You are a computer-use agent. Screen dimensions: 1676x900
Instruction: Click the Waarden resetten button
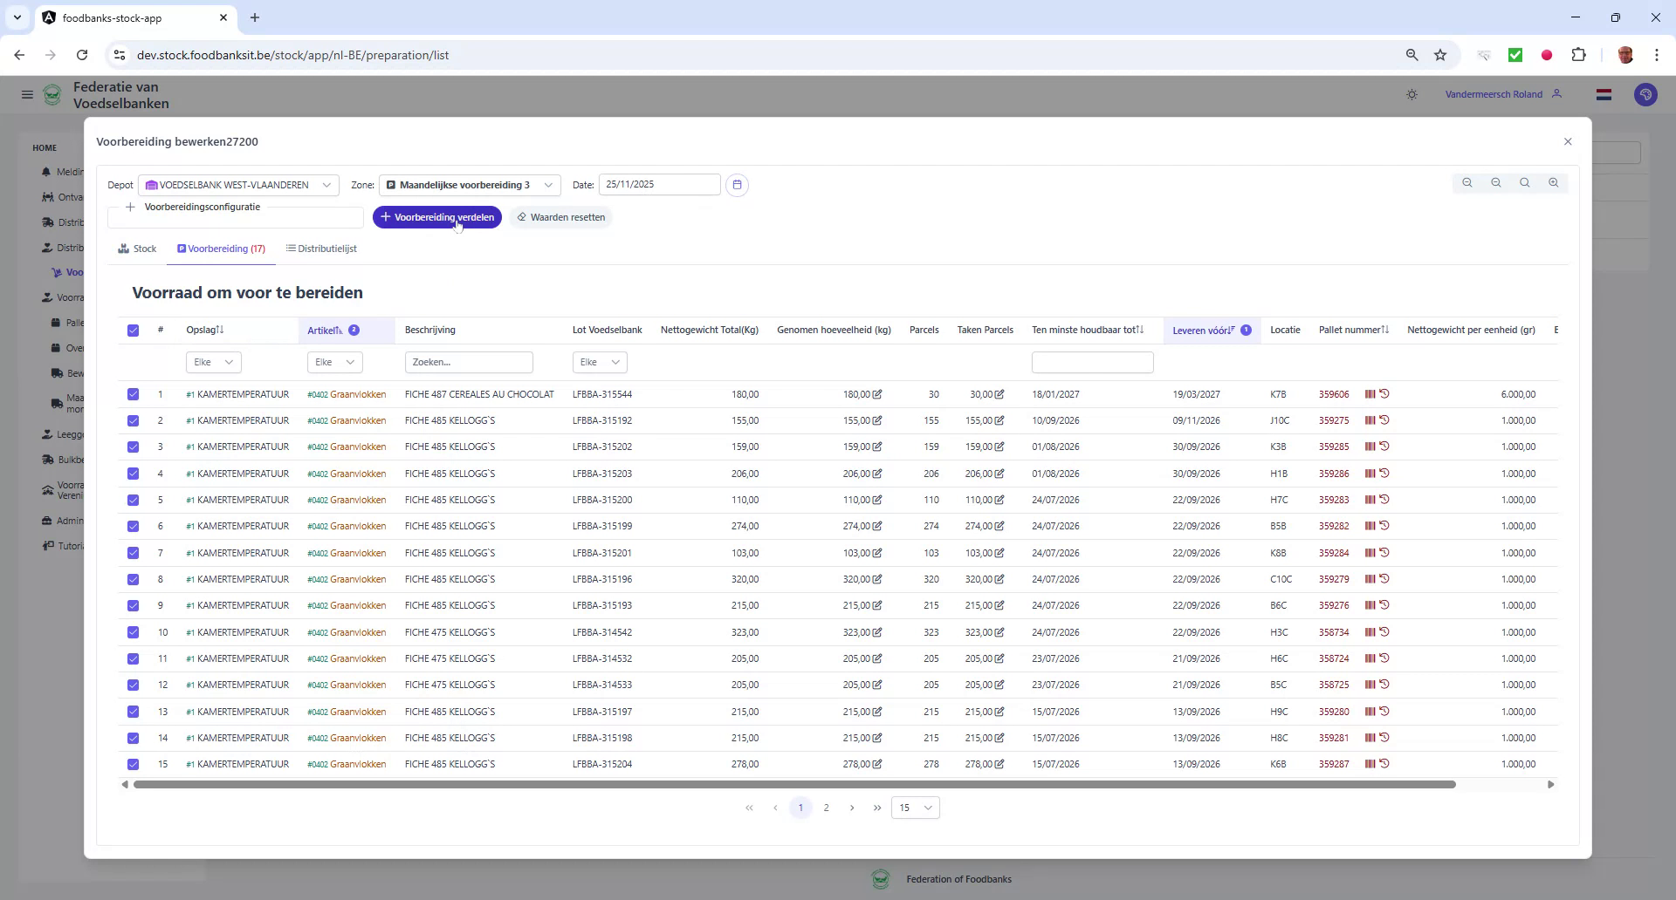(561, 217)
